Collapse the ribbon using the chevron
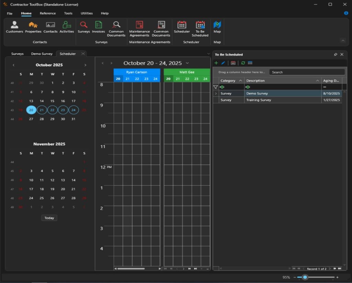This screenshot has height=283, width=352. (x=343, y=40)
